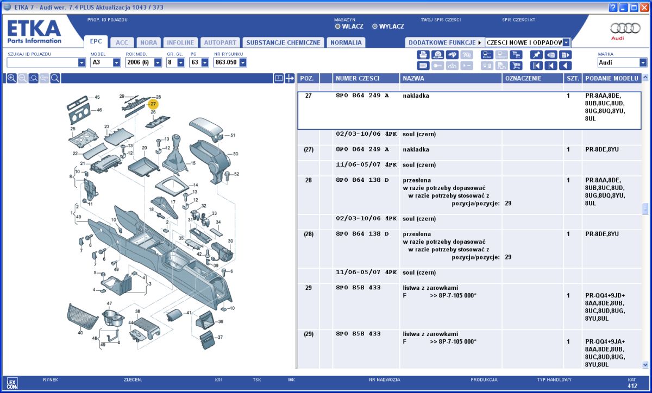Image resolution: width=652 pixels, height=393 pixels.
Task: Switch to the INFOLINE tab
Action: (x=180, y=42)
